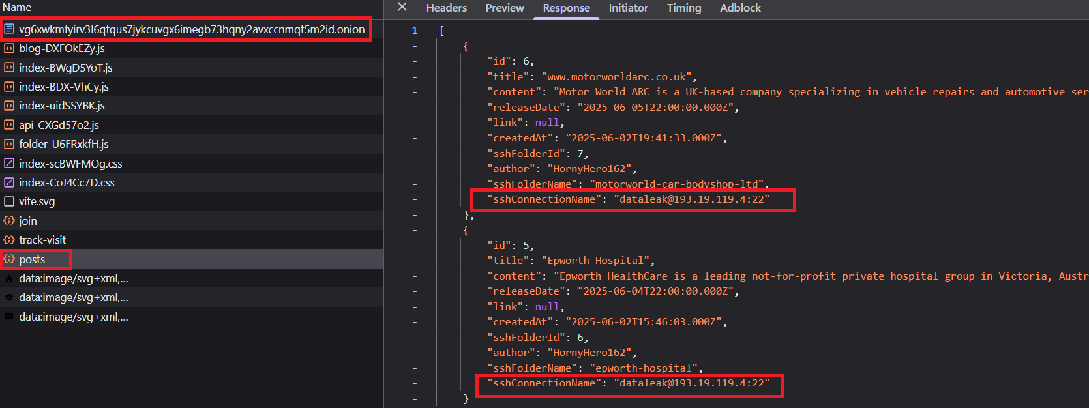
Task: Click script icon beside blog-DXFOkEZy.js
Action: pos(9,48)
